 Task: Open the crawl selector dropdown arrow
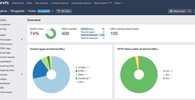pyautogui.click(x=52, y=11)
